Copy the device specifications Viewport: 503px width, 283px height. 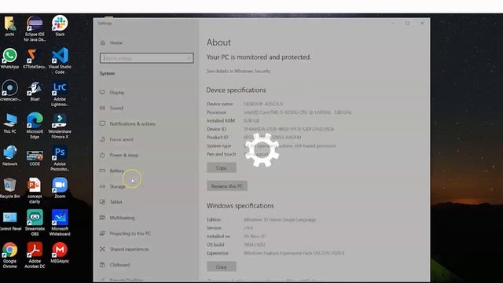222,167
